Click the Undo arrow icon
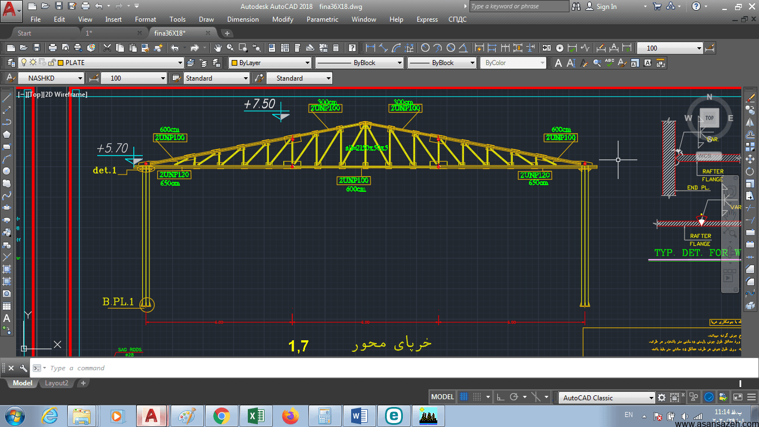The image size is (759, 427). 175,48
